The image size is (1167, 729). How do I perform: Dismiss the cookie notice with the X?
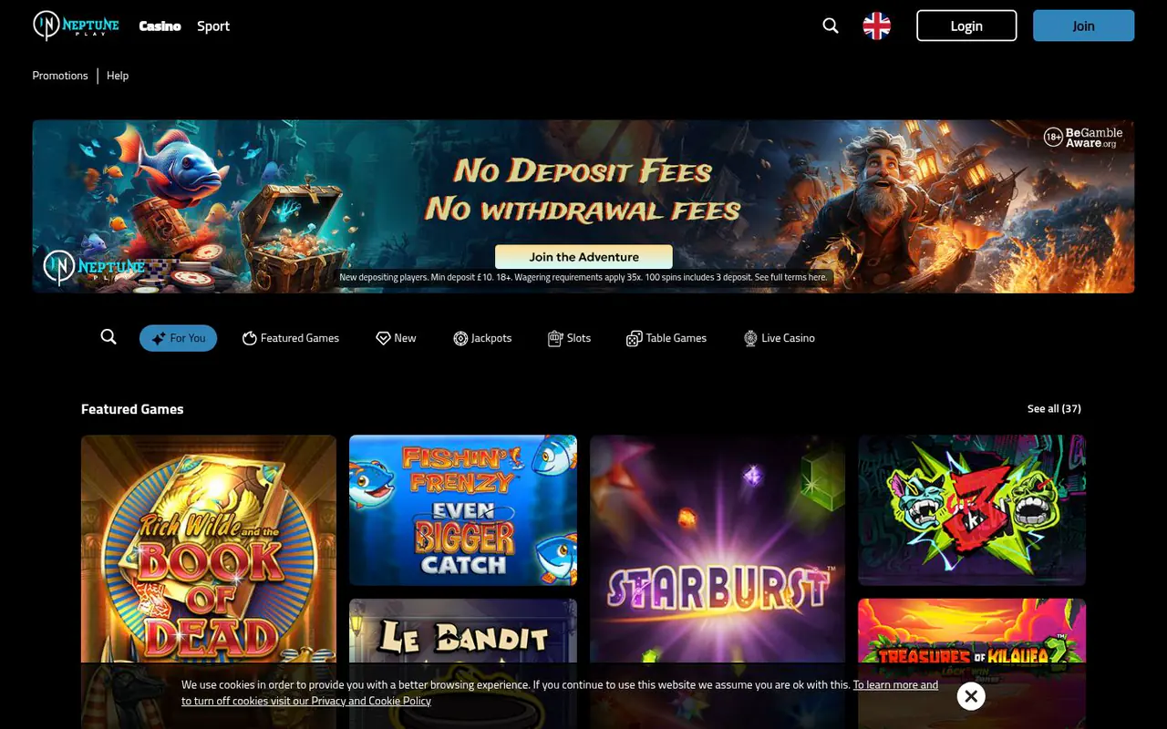pos(971,696)
